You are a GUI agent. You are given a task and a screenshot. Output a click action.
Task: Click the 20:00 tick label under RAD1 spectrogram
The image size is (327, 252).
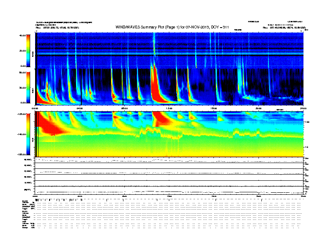tap(258, 108)
